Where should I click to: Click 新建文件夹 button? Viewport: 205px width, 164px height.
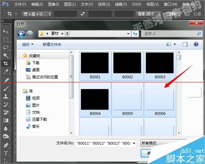pos(52,44)
